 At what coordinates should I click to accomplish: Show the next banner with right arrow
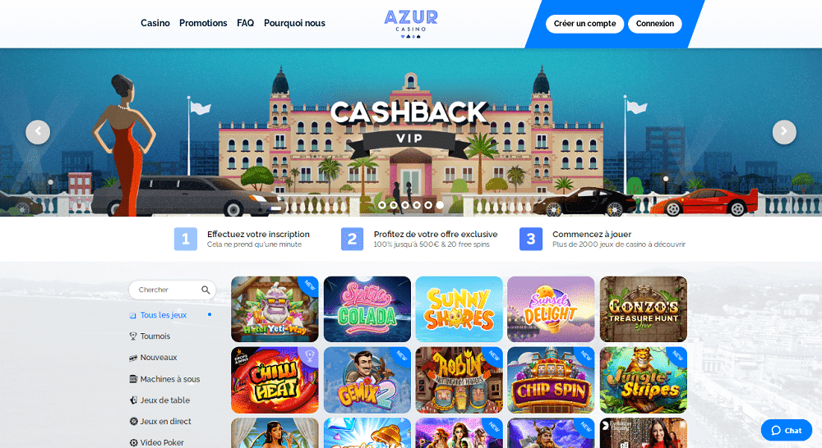784,132
